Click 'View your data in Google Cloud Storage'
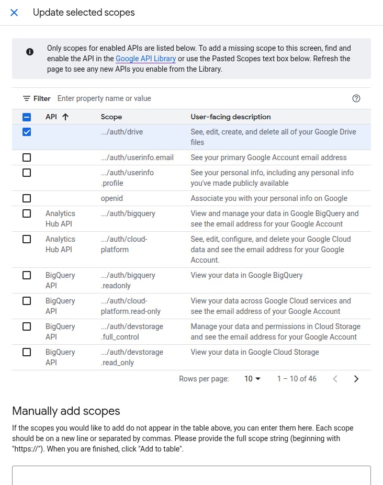 (255, 352)
